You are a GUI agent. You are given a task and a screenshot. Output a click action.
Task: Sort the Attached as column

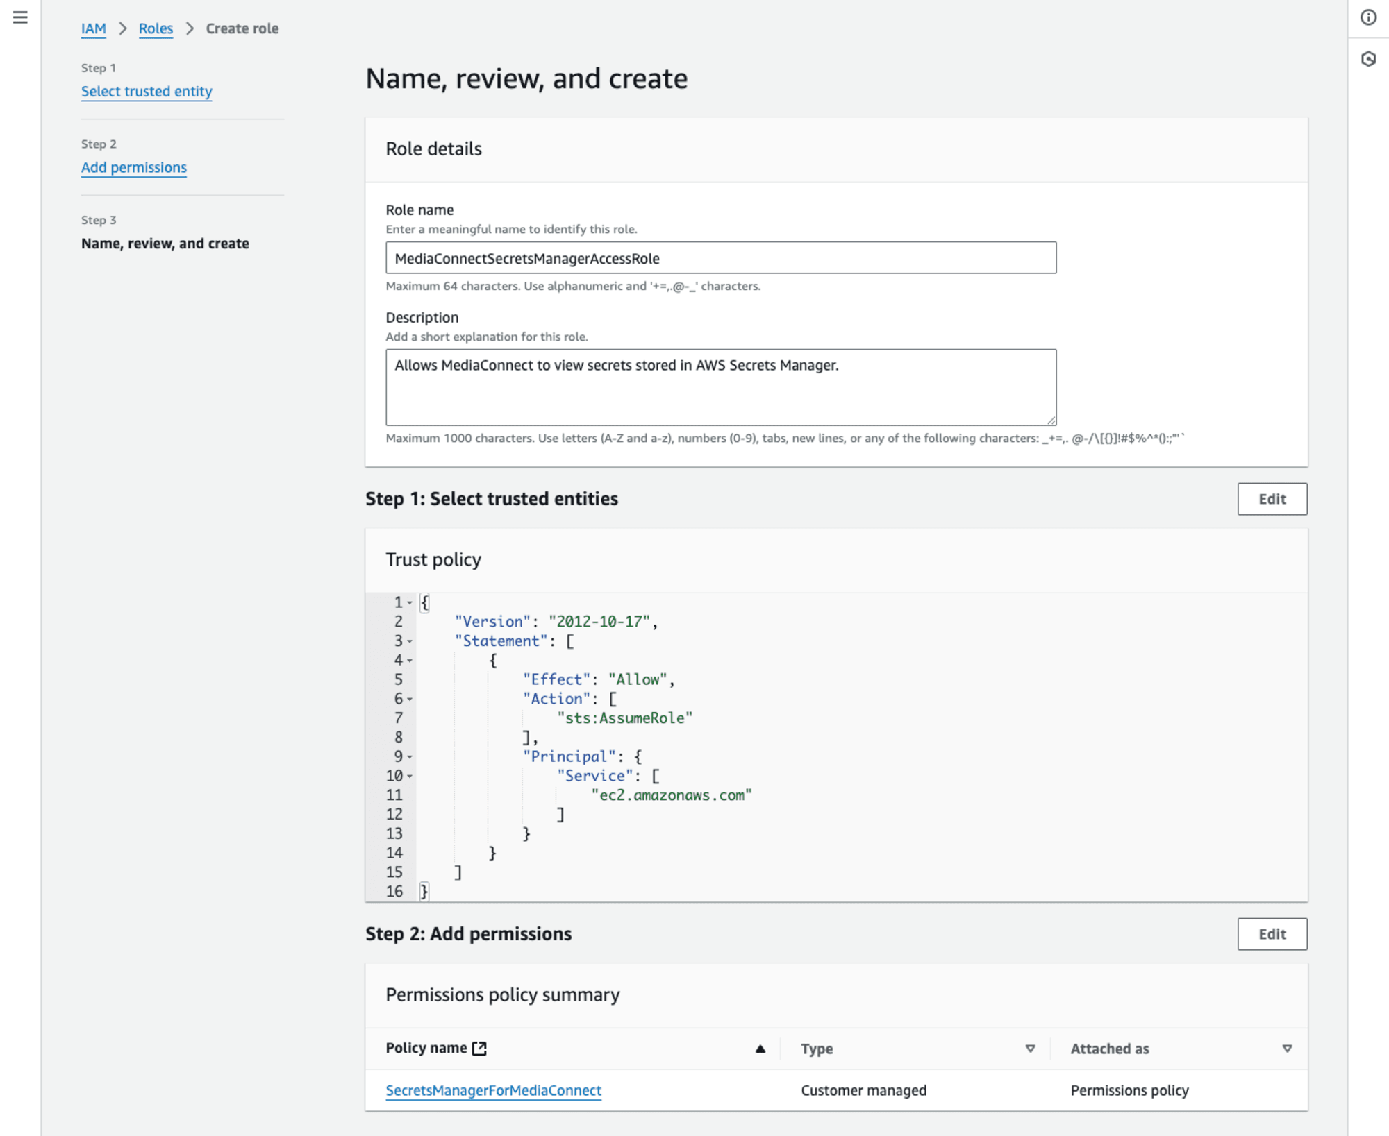click(x=1287, y=1049)
